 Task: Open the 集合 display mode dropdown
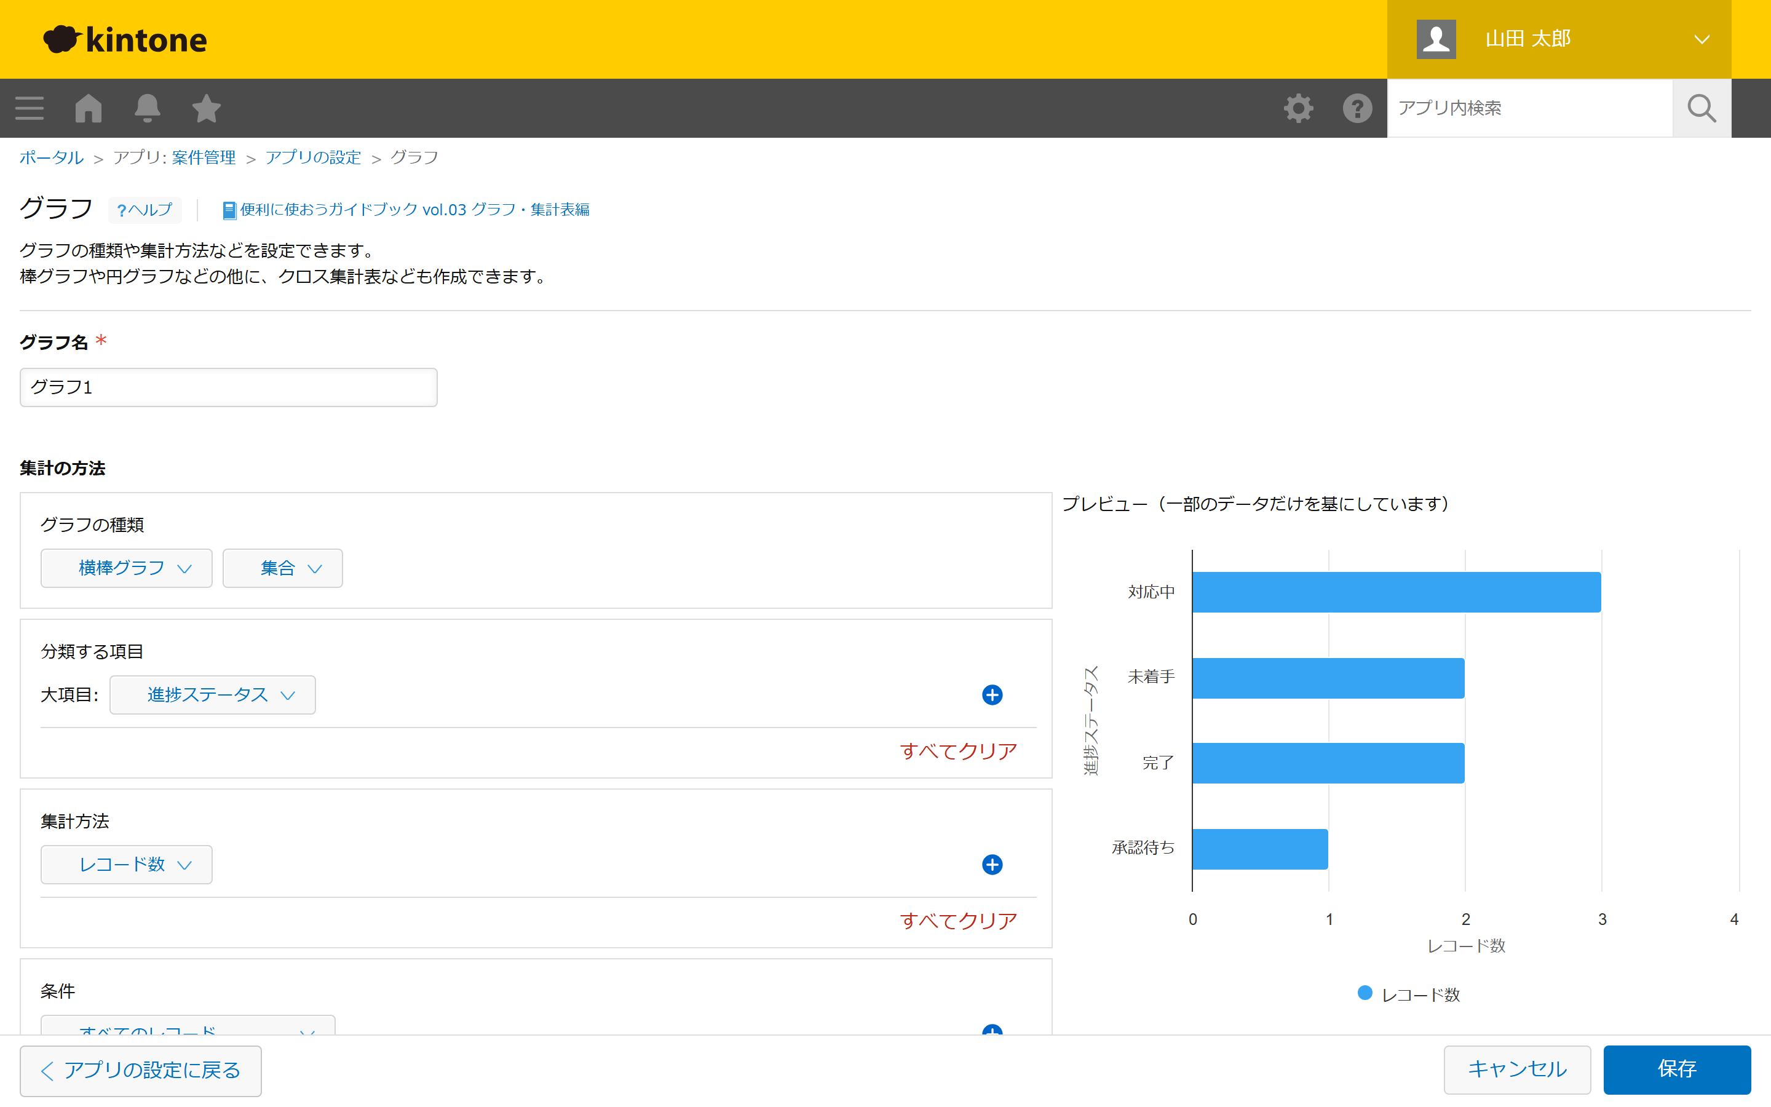pos(282,568)
